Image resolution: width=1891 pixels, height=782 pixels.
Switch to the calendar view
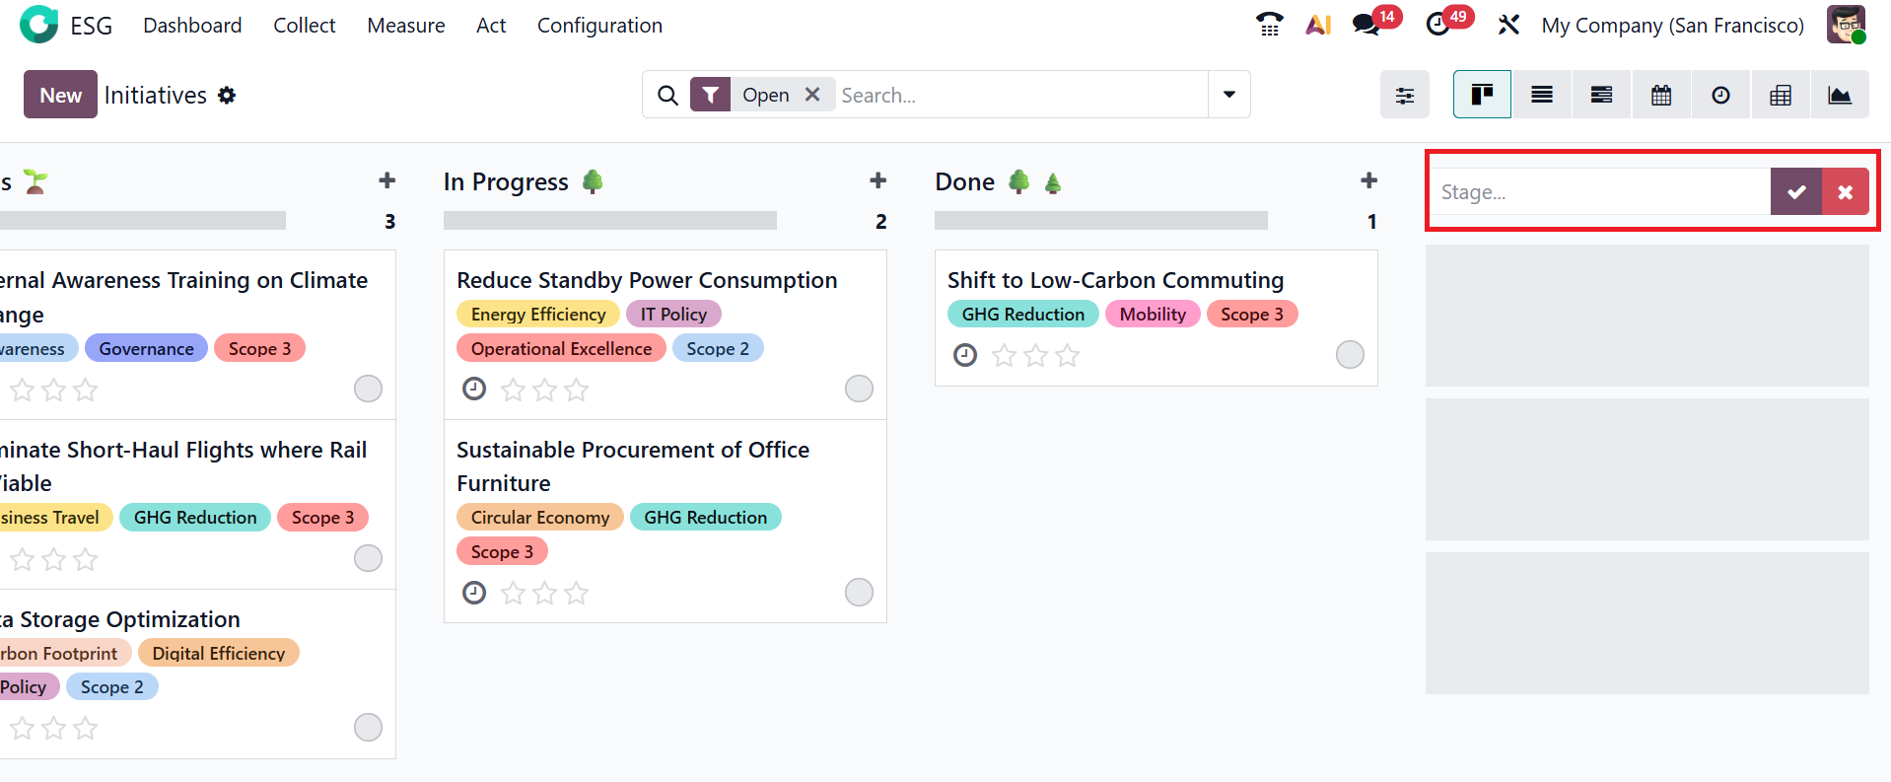[1661, 95]
